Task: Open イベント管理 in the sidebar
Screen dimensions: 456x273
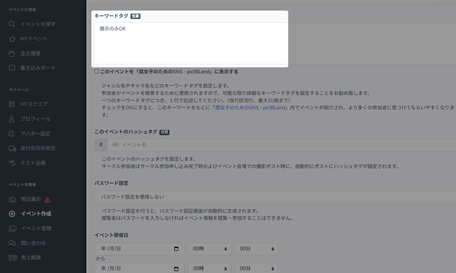Action: (x=35, y=229)
